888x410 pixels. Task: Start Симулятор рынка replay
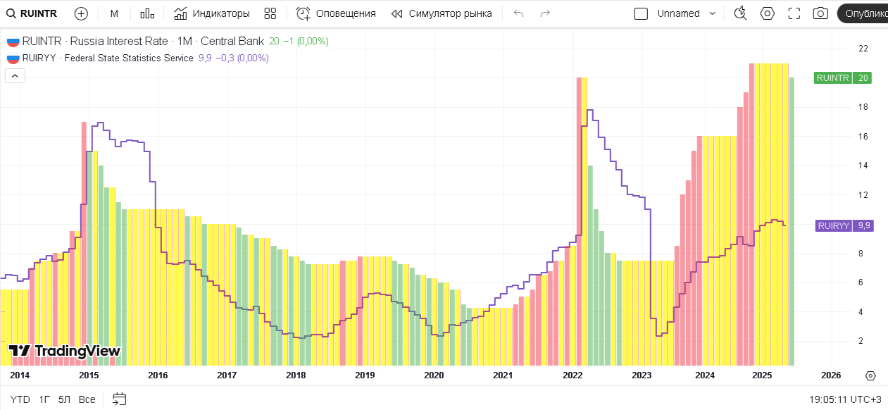tap(442, 13)
